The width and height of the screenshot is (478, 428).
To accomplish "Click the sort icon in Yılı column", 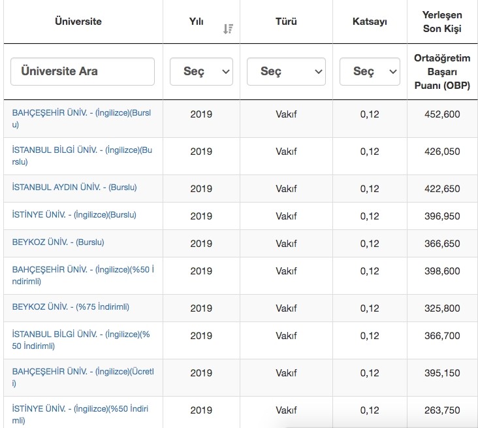I will point(228,29).
